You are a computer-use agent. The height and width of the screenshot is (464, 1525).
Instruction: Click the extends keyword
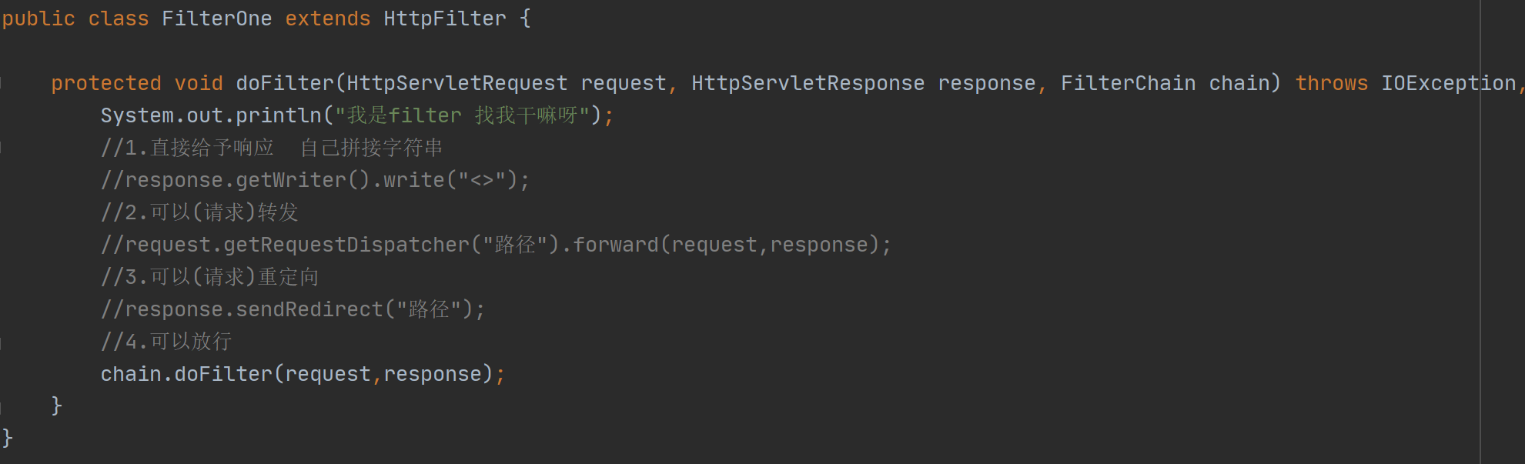click(x=328, y=18)
